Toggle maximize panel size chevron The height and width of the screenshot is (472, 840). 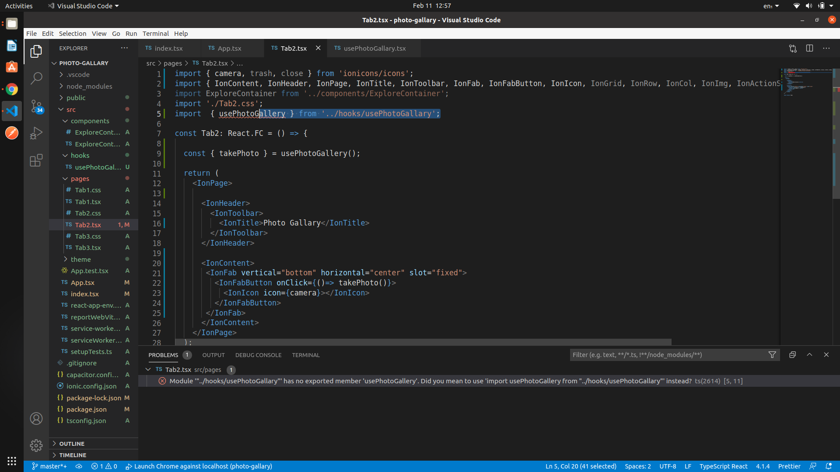tap(809, 355)
